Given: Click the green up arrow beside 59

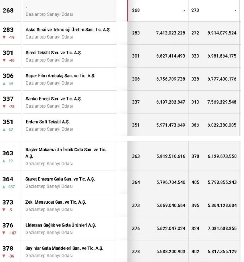Looking at the screenshot, I should click(x=4, y=84).
